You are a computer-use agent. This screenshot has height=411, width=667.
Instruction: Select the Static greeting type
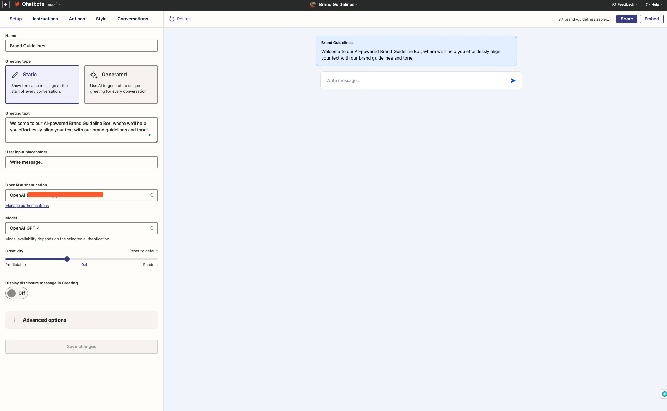42,84
